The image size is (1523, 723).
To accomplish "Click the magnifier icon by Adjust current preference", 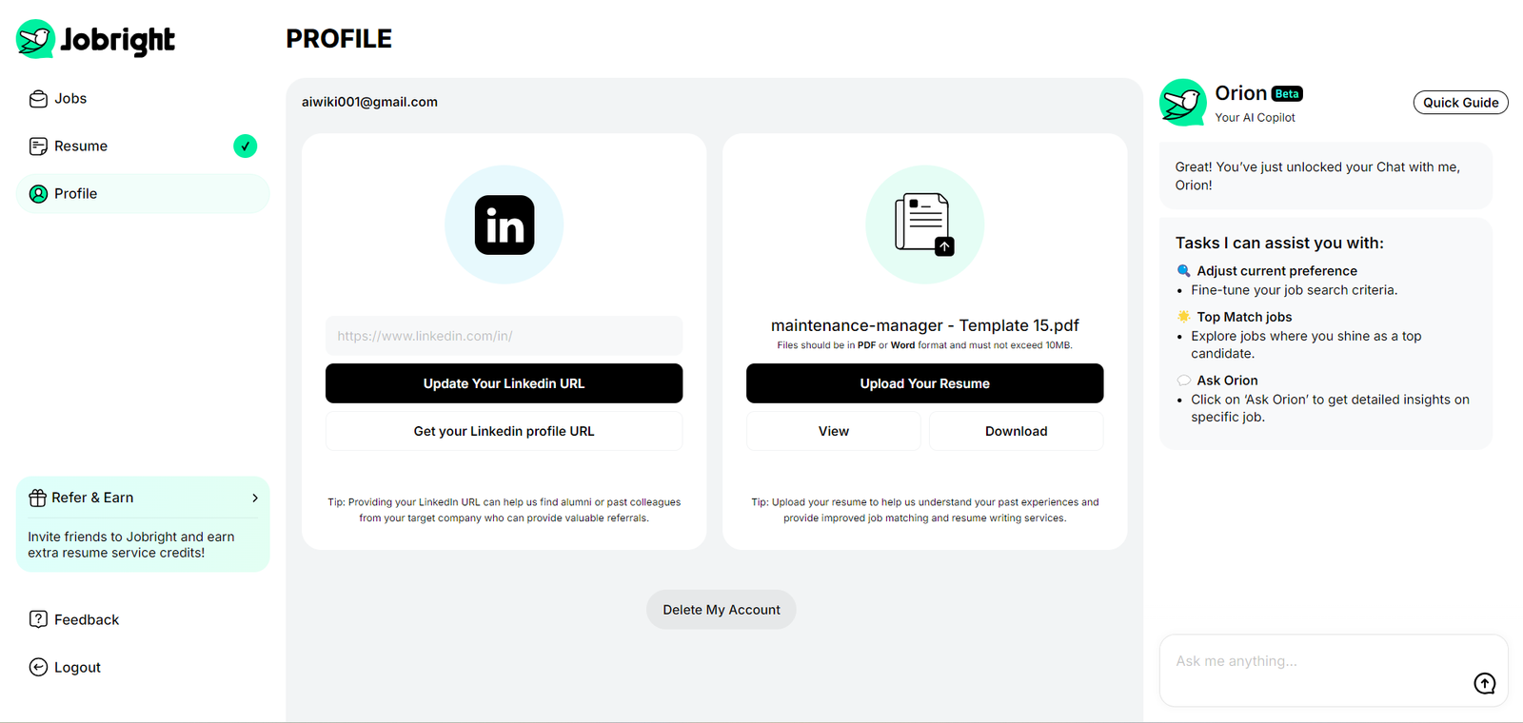I will click(1183, 271).
